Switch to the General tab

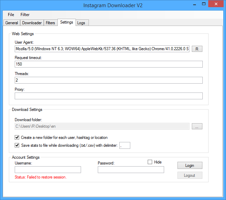tap(12, 23)
